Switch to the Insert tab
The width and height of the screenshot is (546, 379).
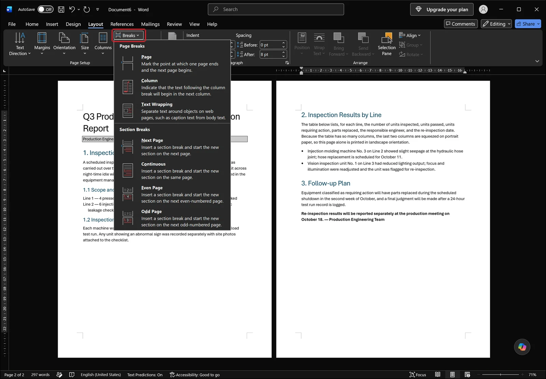[x=52, y=24]
